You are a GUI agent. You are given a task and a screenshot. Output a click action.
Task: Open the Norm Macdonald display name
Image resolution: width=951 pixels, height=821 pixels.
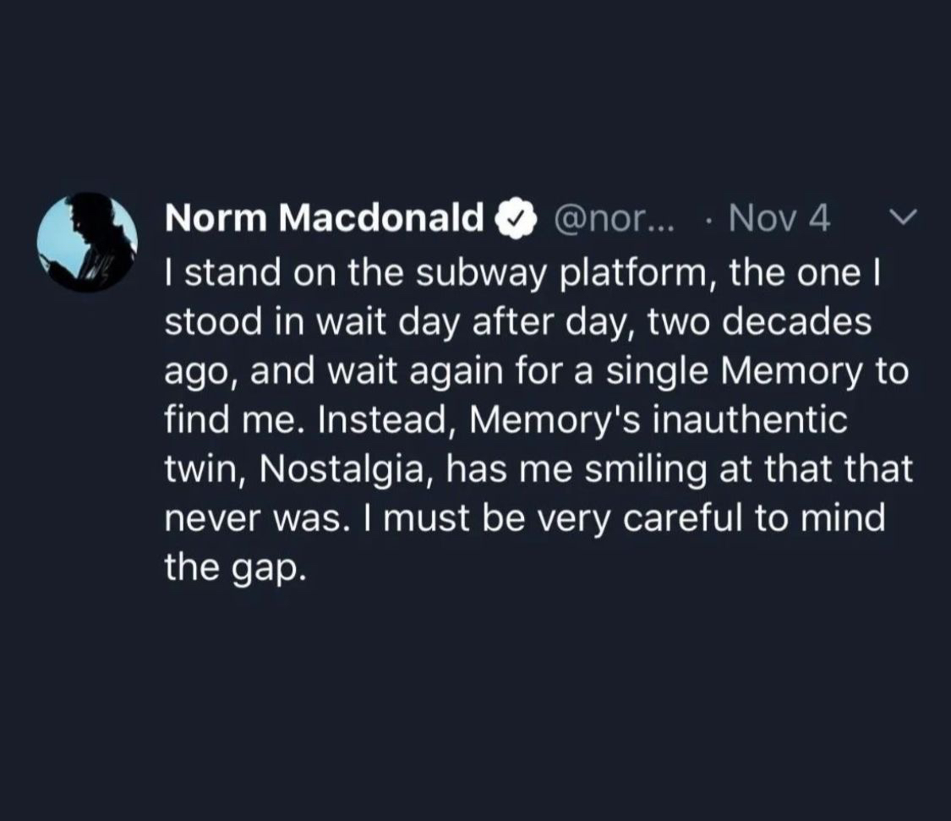323,219
